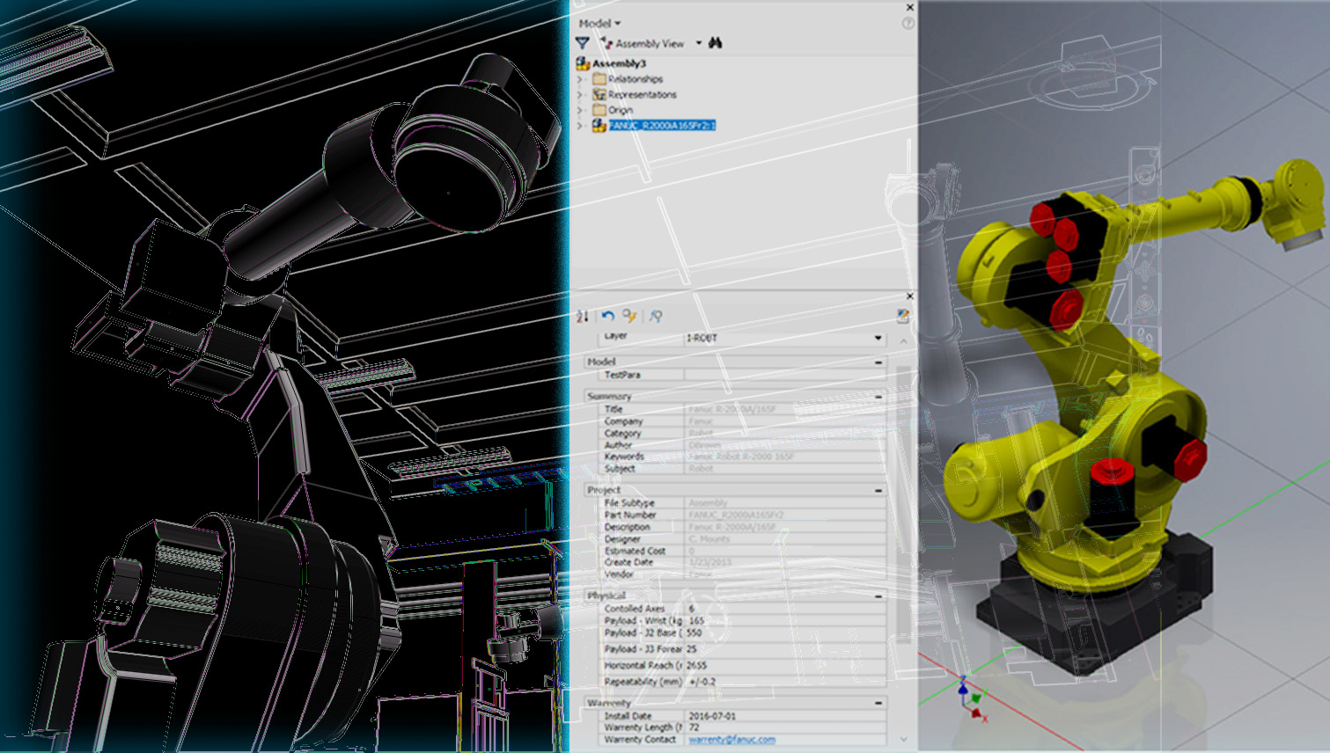Close the properties panel
Viewport: 1330px width, 753px height.
coord(910,296)
